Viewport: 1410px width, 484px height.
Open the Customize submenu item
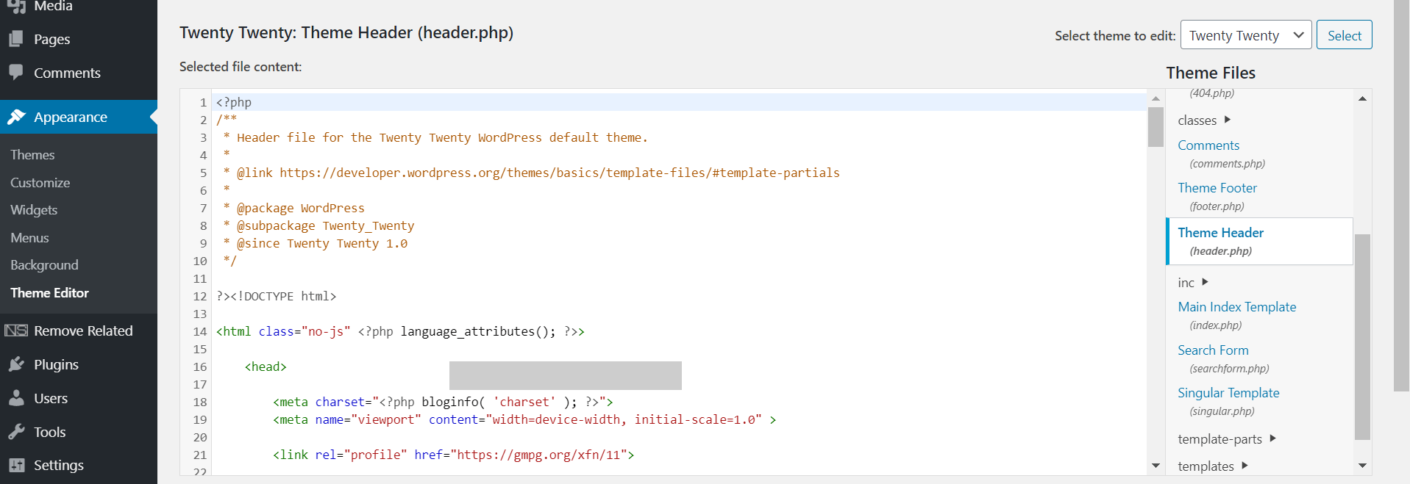pyautogui.click(x=40, y=182)
